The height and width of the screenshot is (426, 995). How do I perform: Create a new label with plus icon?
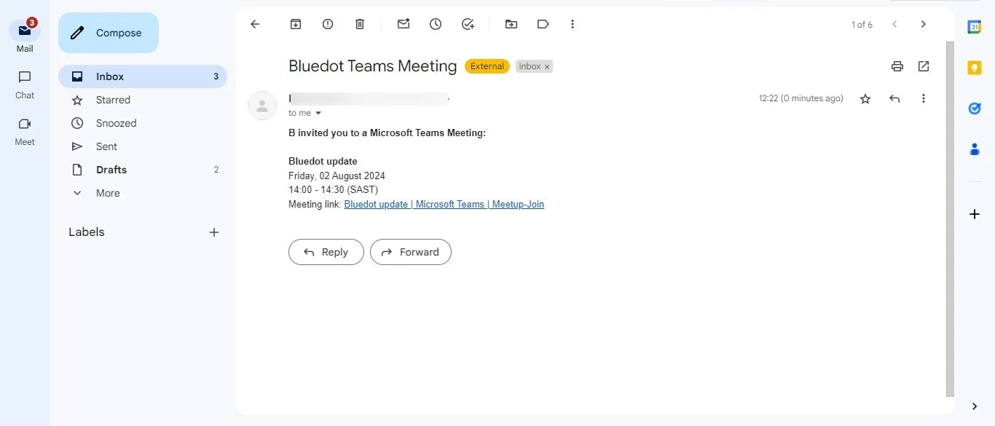tap(214, 232)
